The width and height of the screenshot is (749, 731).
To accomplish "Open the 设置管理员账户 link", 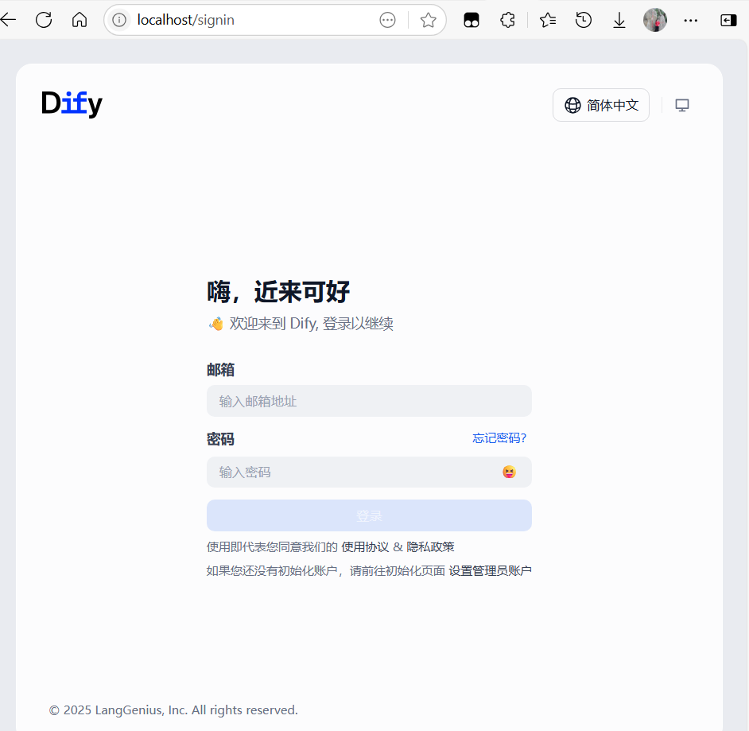I will pos(490,570).
